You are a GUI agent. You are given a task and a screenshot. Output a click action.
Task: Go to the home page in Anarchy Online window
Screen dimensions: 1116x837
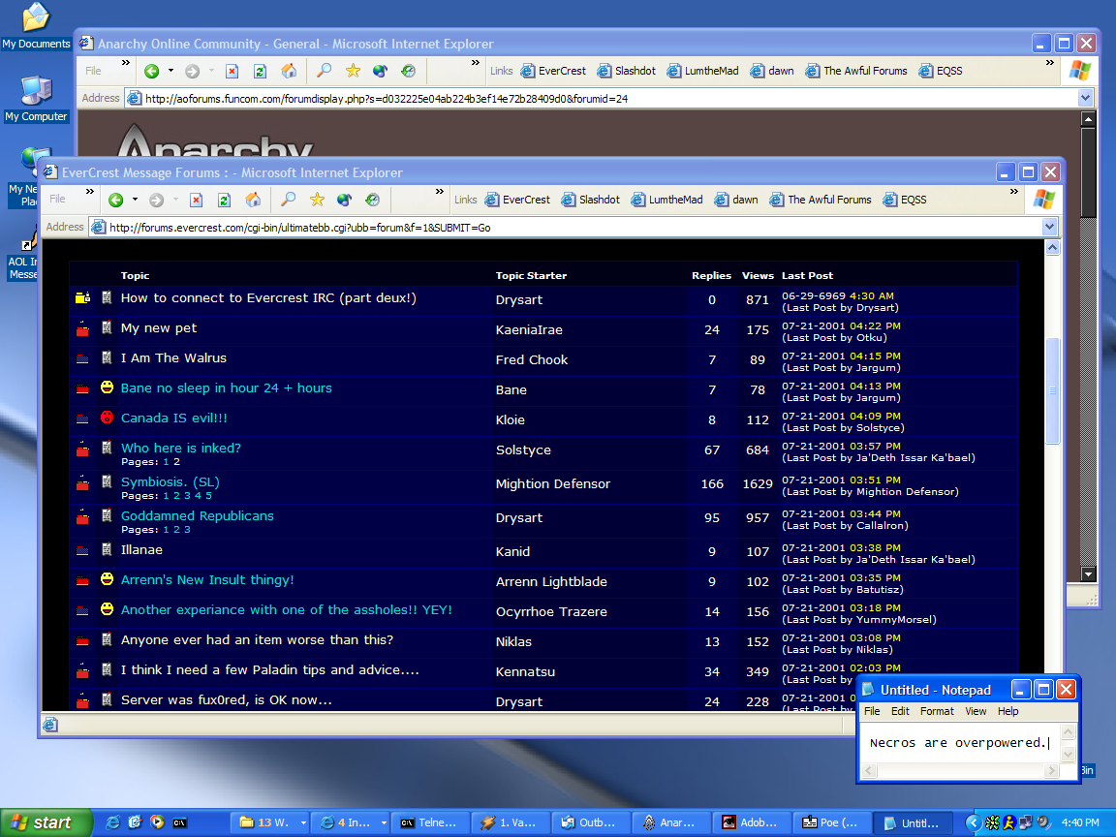coord(289,71)
